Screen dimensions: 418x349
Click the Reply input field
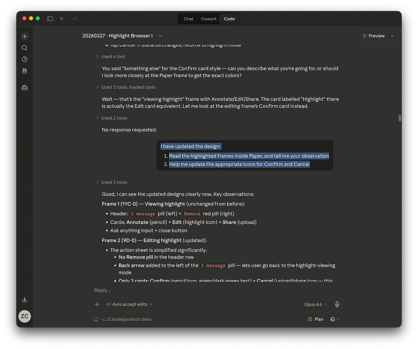tap(217, 290)
